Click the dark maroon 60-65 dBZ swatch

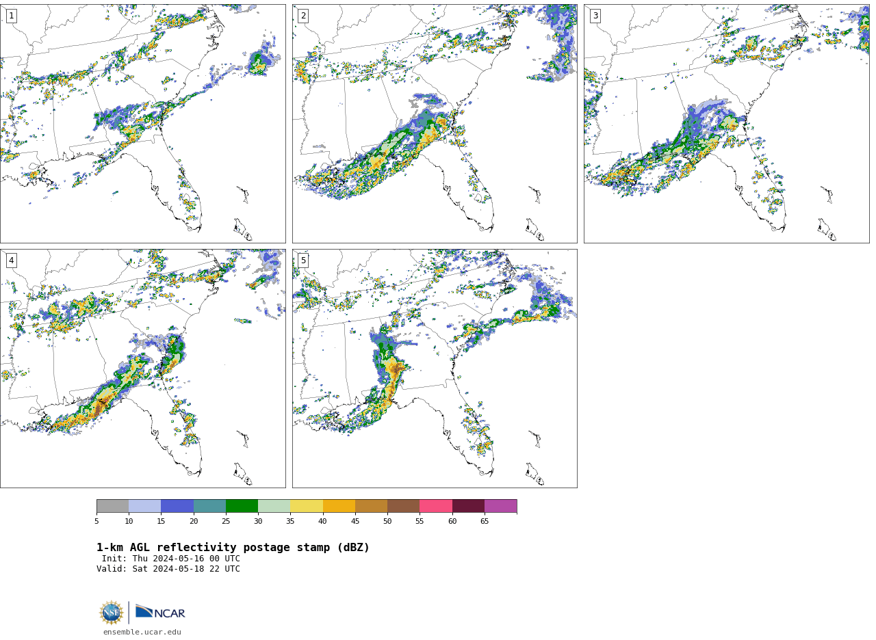point(468,506)
